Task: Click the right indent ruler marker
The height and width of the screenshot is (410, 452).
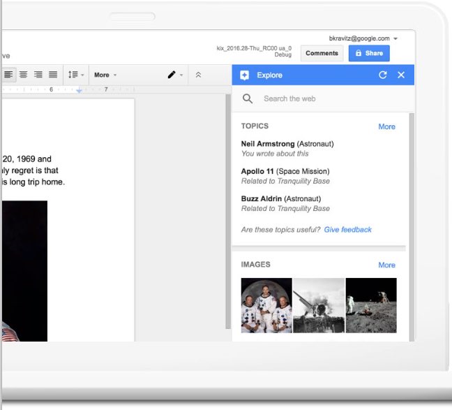Action: [79, 91]
